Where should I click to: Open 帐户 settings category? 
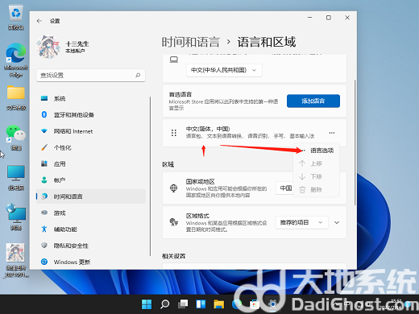click(x=90, y=180)
